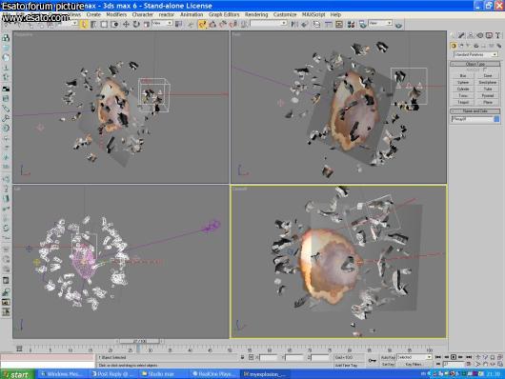This screenshot has height=379, width=505.
Task: Open the Display panel tab icon
Action: pos(489,35)
